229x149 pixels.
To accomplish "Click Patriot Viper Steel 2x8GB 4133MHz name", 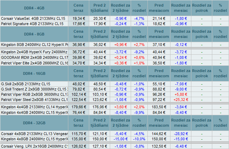I will (x=35, y=100).
